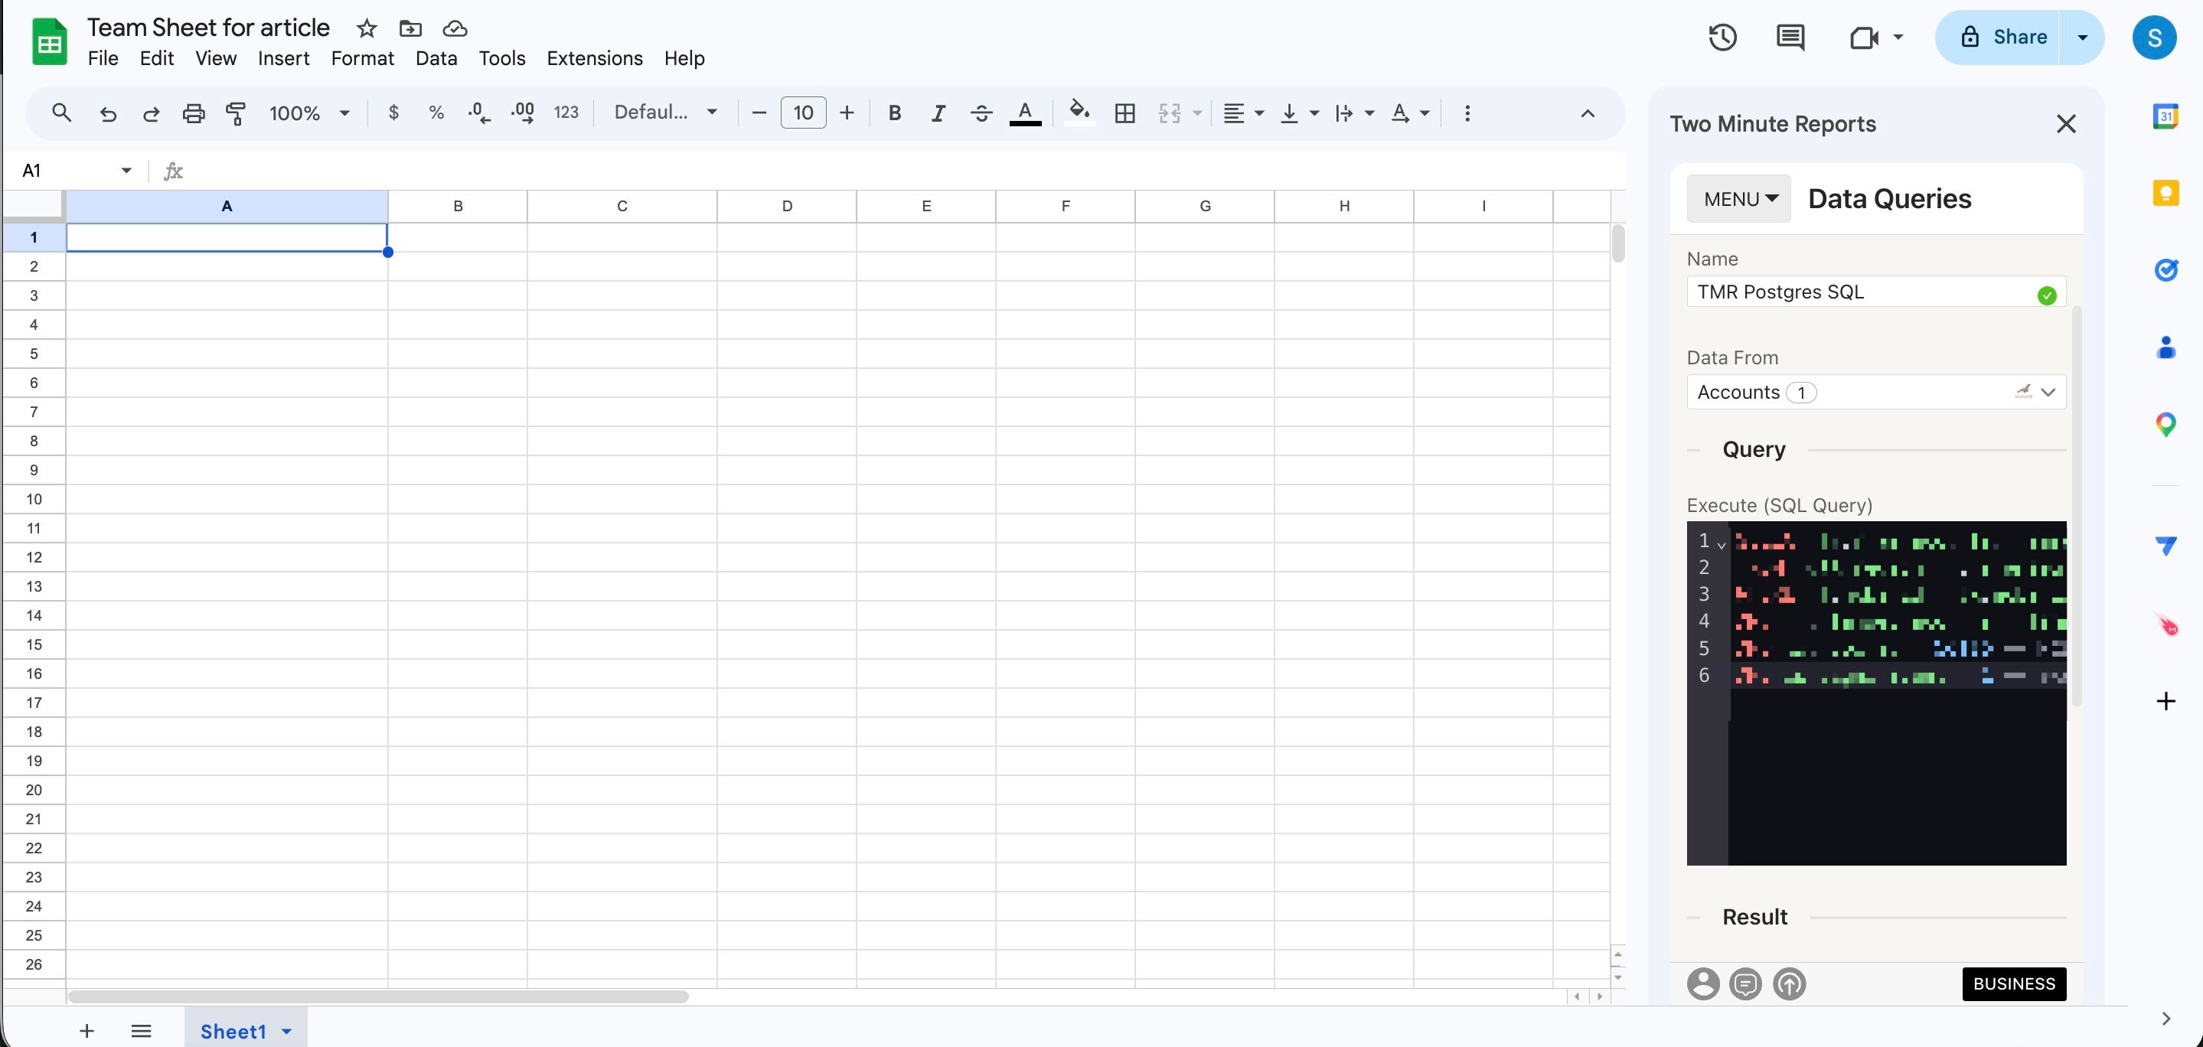Open version history

[1722, 37]
